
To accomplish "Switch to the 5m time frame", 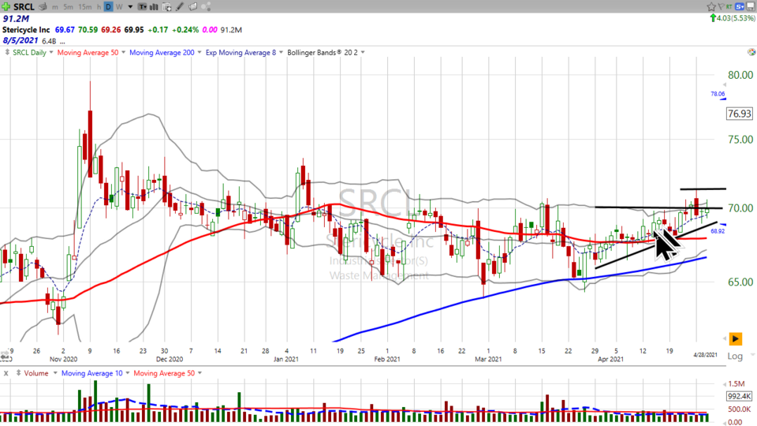I will click(x=68, y=7).
